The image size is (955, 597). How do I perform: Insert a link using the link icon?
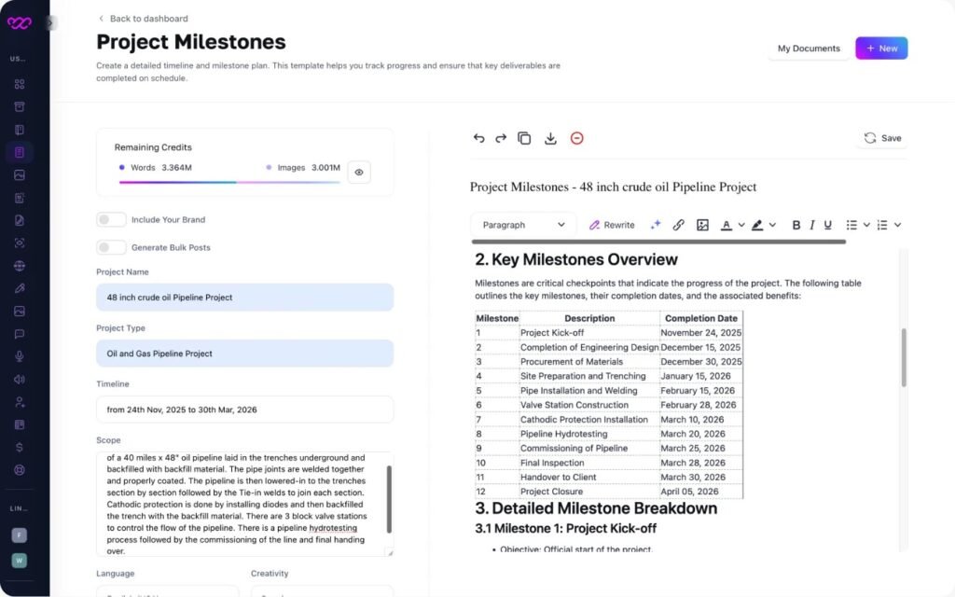[x=679, y=225]
